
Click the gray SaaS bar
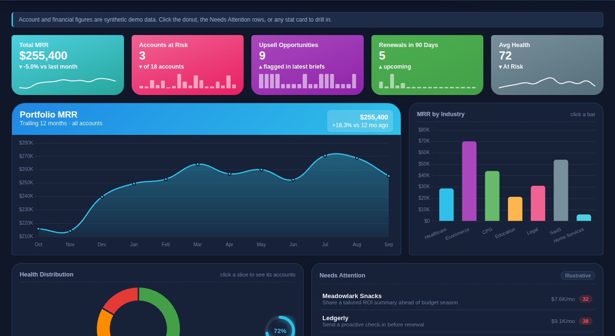[561, 191]
